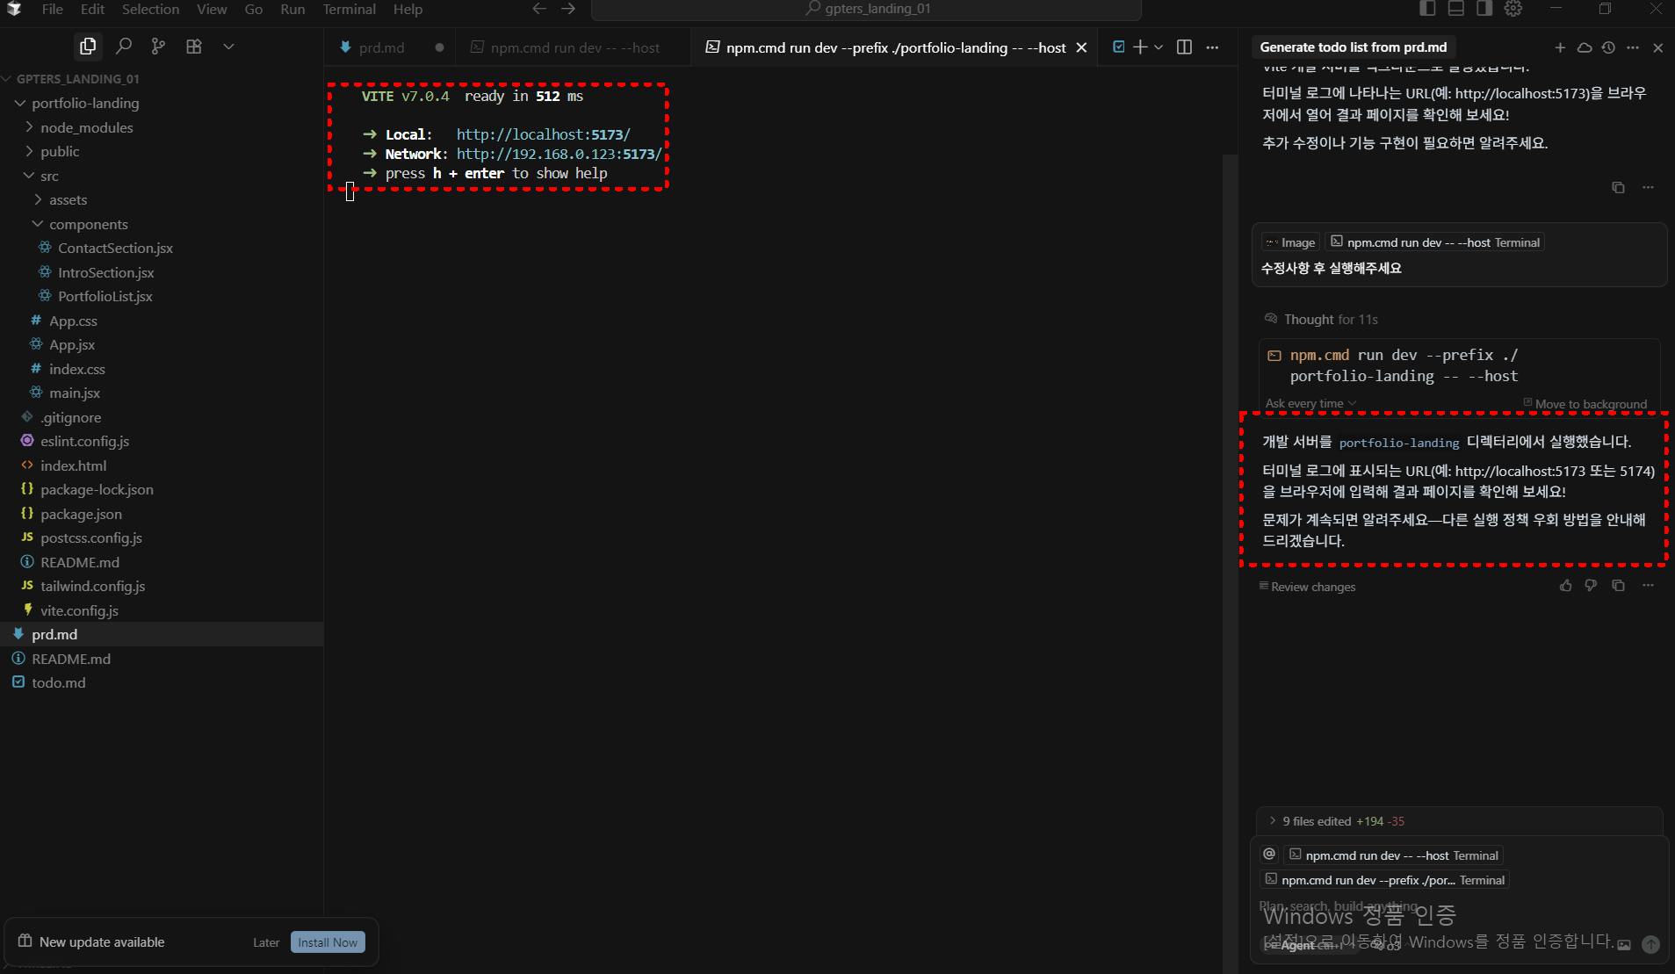The width and height of the screenshot is (1675, 974).
Task: Open the Explorer view icon
Action: coord(88,47)
